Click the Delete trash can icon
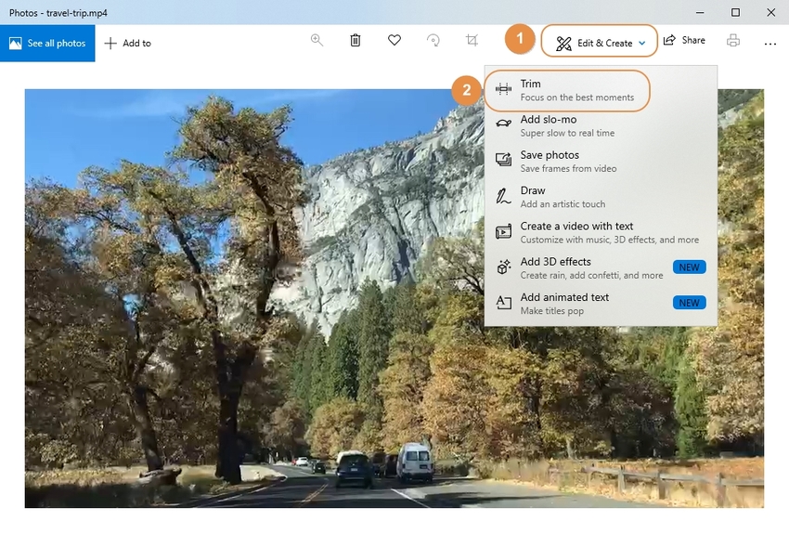Image resolution: width=789 pixels, height=560 pixels. point(356,41)
